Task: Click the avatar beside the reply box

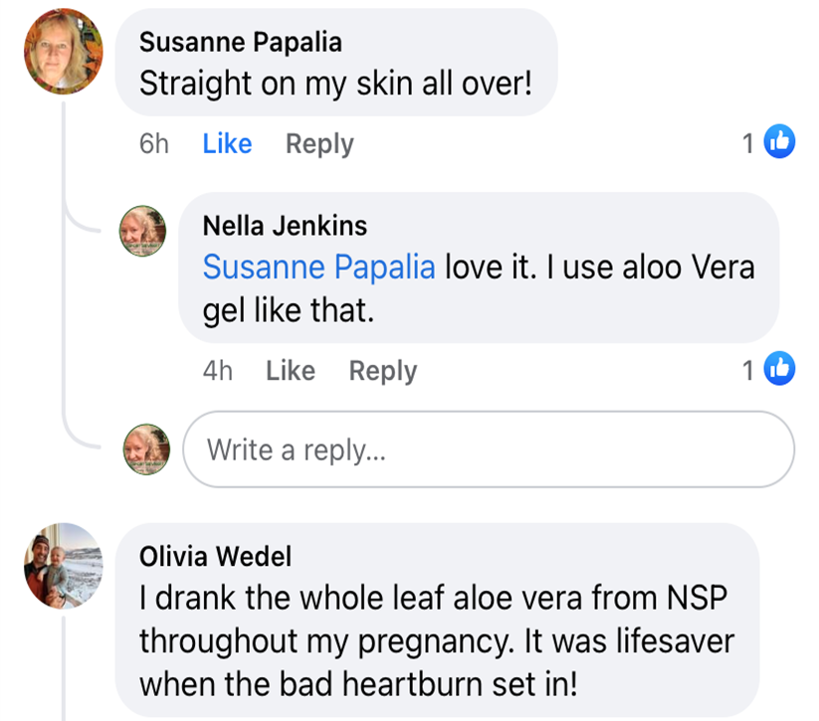Action: point(146,449)
